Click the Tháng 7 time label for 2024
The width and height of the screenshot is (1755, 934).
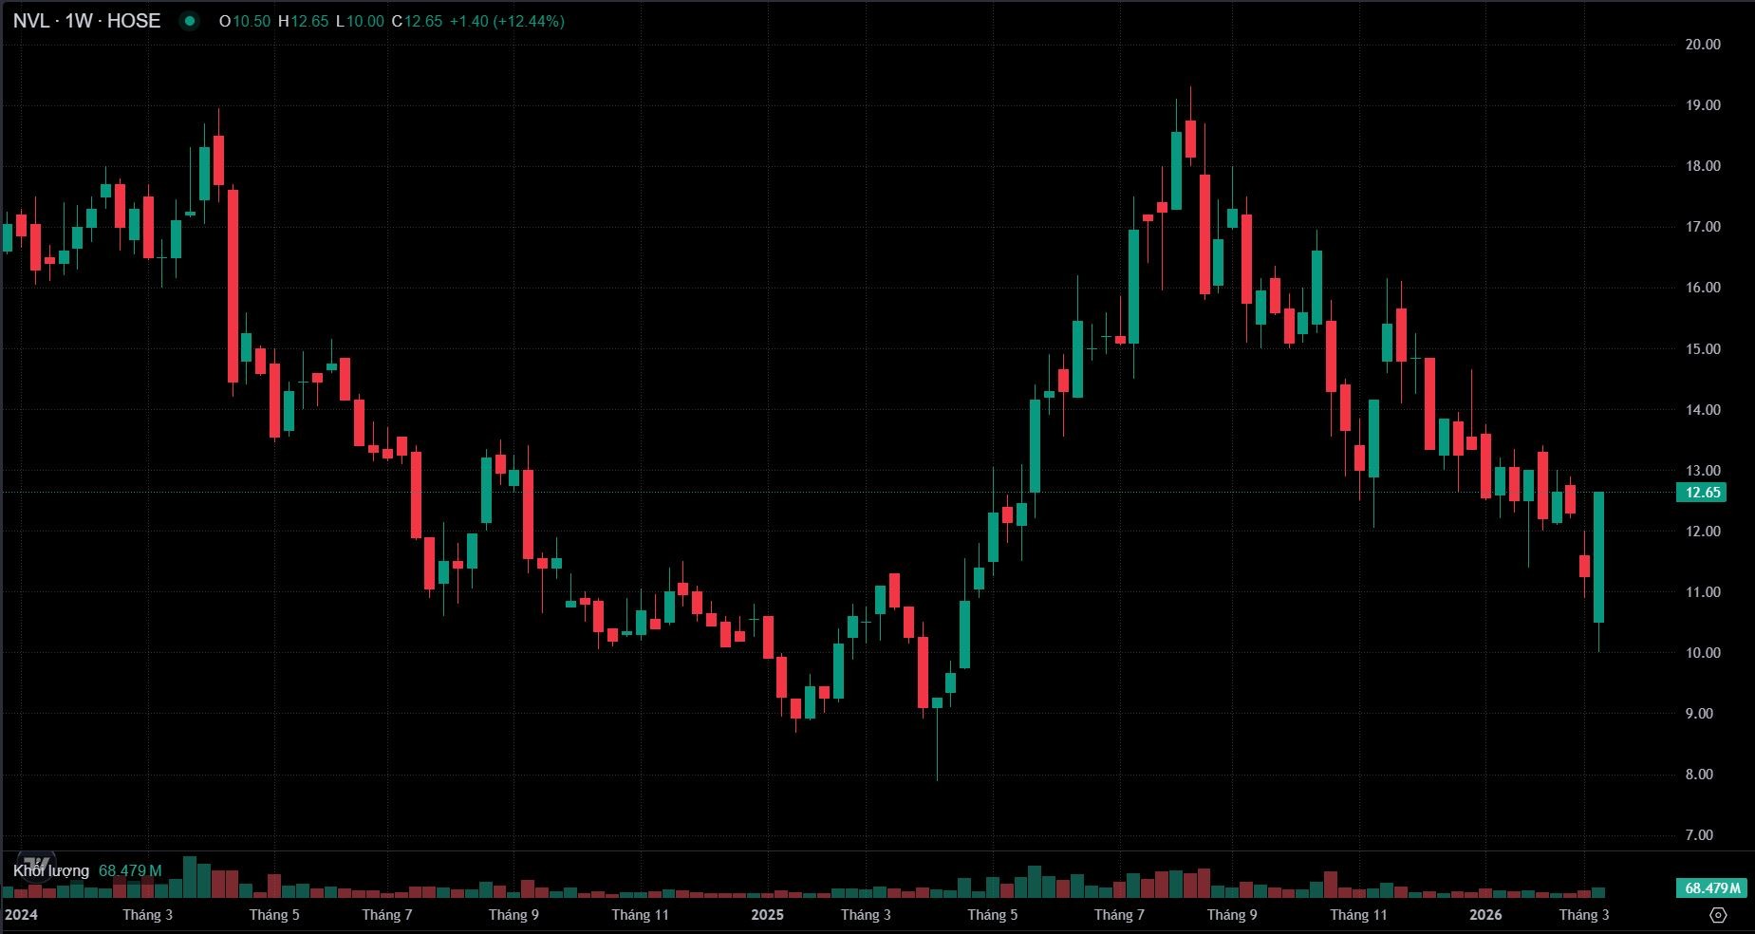(x=387, y=915)
